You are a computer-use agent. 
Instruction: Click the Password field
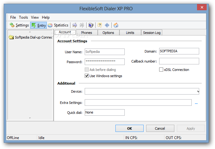(x=105, y=62)
